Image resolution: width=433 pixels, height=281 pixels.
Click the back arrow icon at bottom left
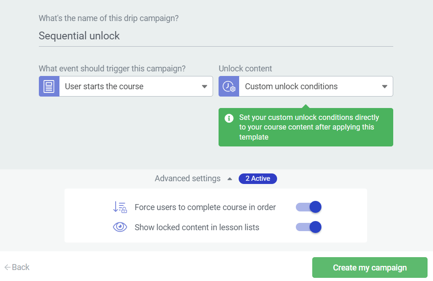tap(7, 267)
